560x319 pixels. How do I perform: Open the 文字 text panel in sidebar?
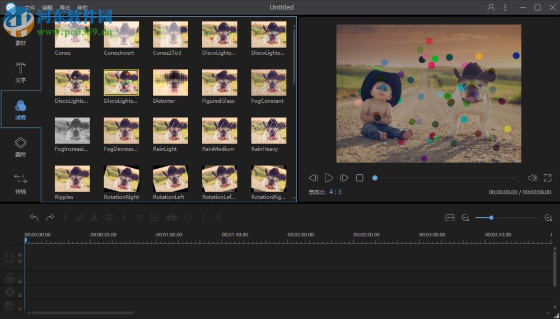(20, 73)
